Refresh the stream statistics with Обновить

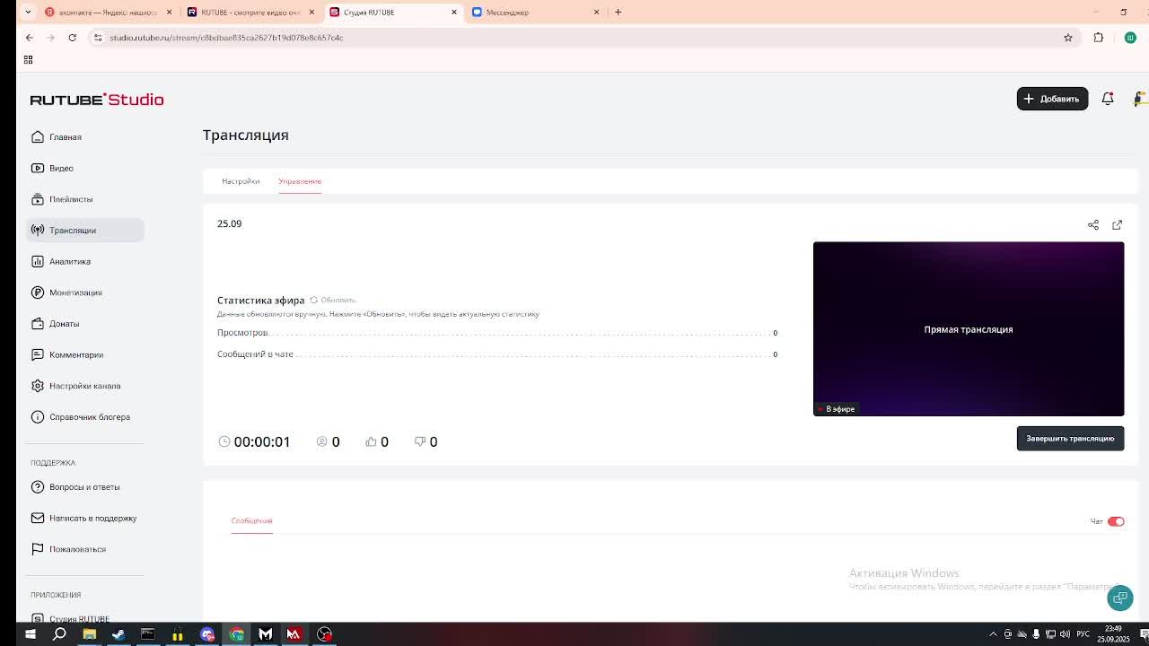[333, 300]
